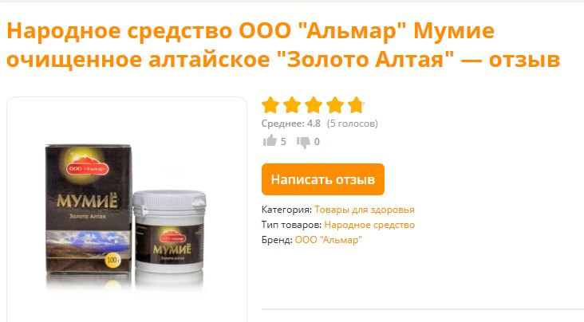Click the white Мумиё jar in photo
584x322 pixels.
[169, 231]
